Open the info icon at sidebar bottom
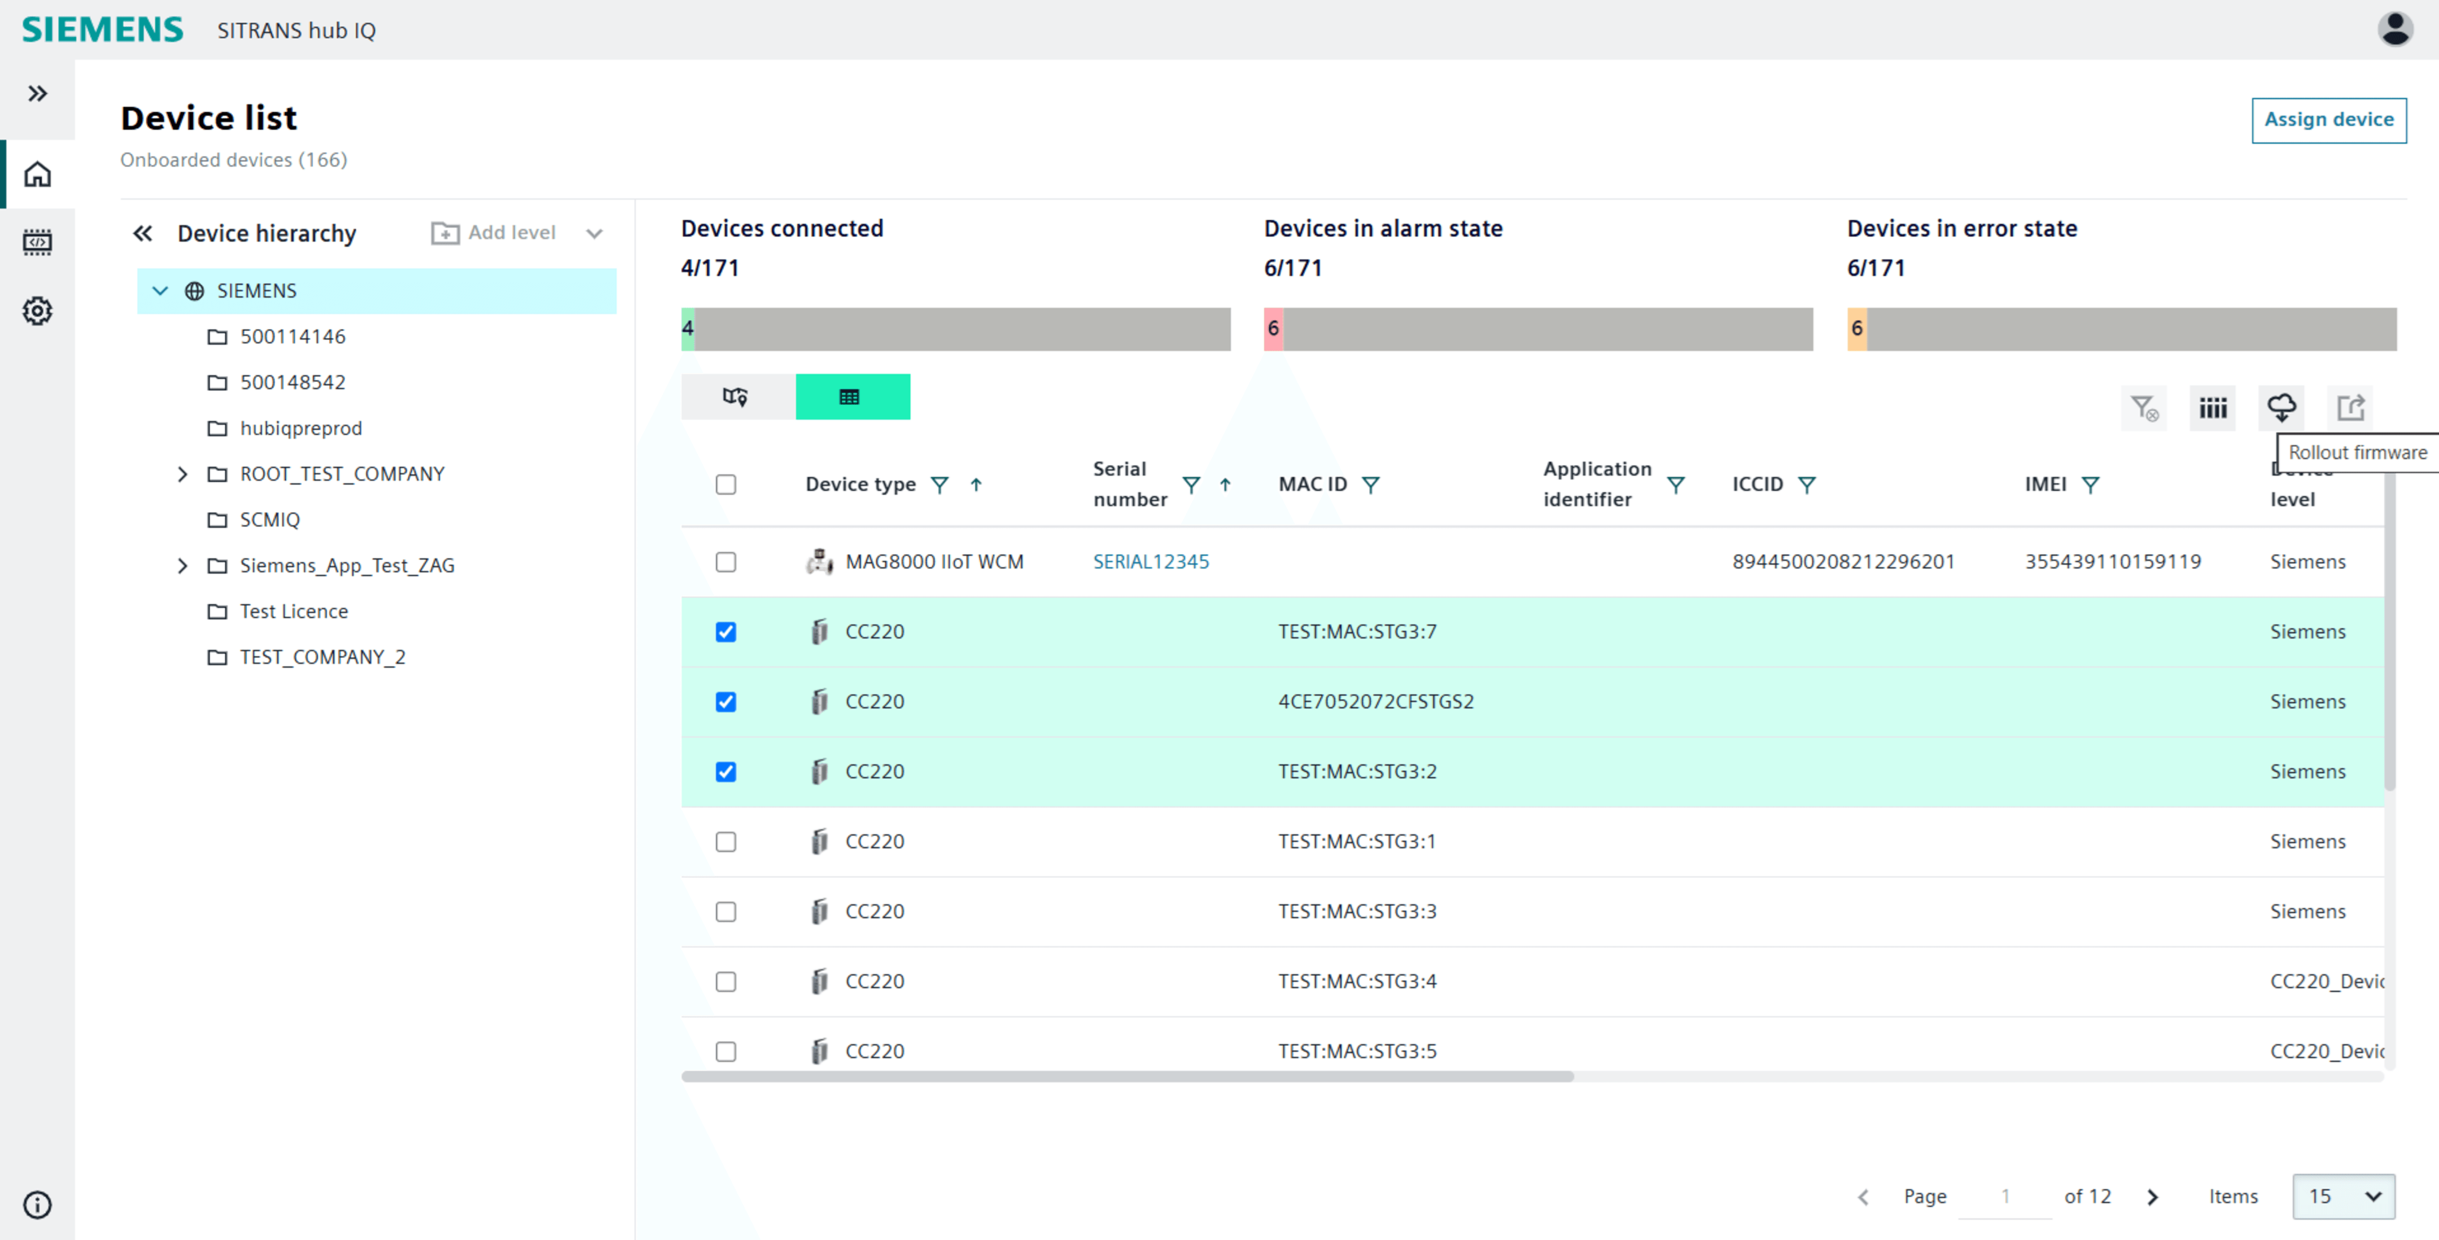 (37, 1205)
